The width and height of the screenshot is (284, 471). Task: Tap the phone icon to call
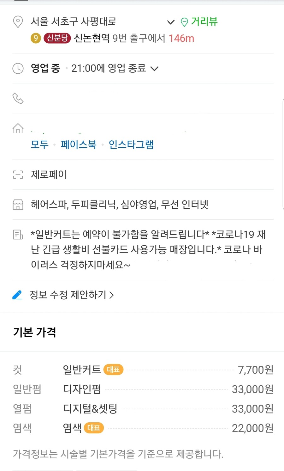click(x=18, y=98)
